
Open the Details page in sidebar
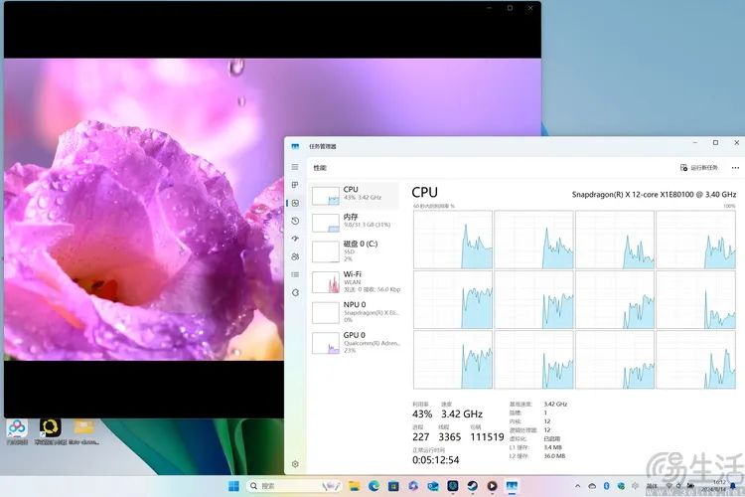(x=295, y=274)
